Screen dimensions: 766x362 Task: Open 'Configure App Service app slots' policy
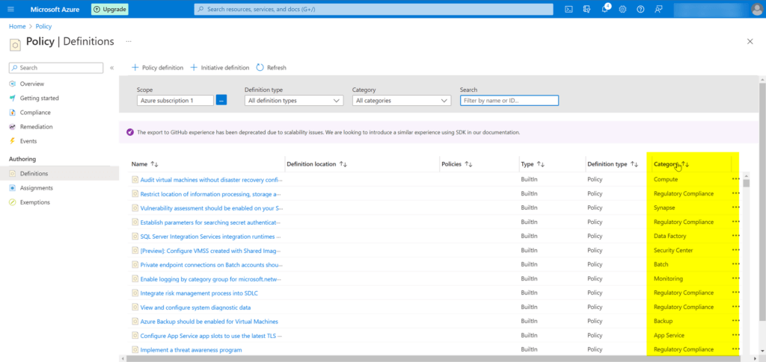(210, 335)
